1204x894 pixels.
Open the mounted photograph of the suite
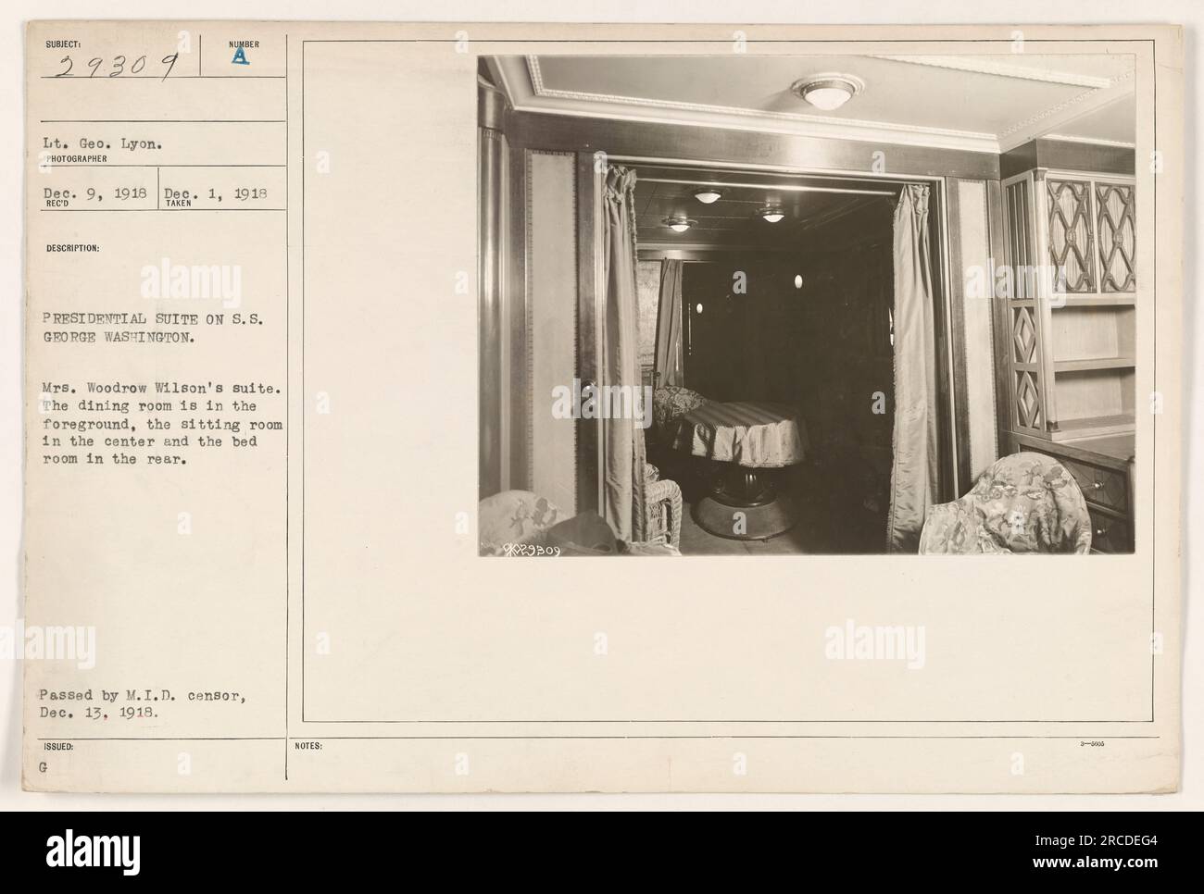[x=807, y=305]
